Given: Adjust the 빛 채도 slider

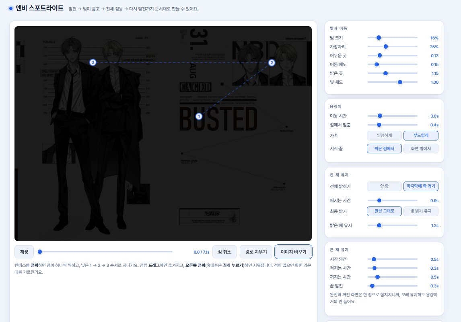Looking at the screenshot, I should (x=393, y=82).
